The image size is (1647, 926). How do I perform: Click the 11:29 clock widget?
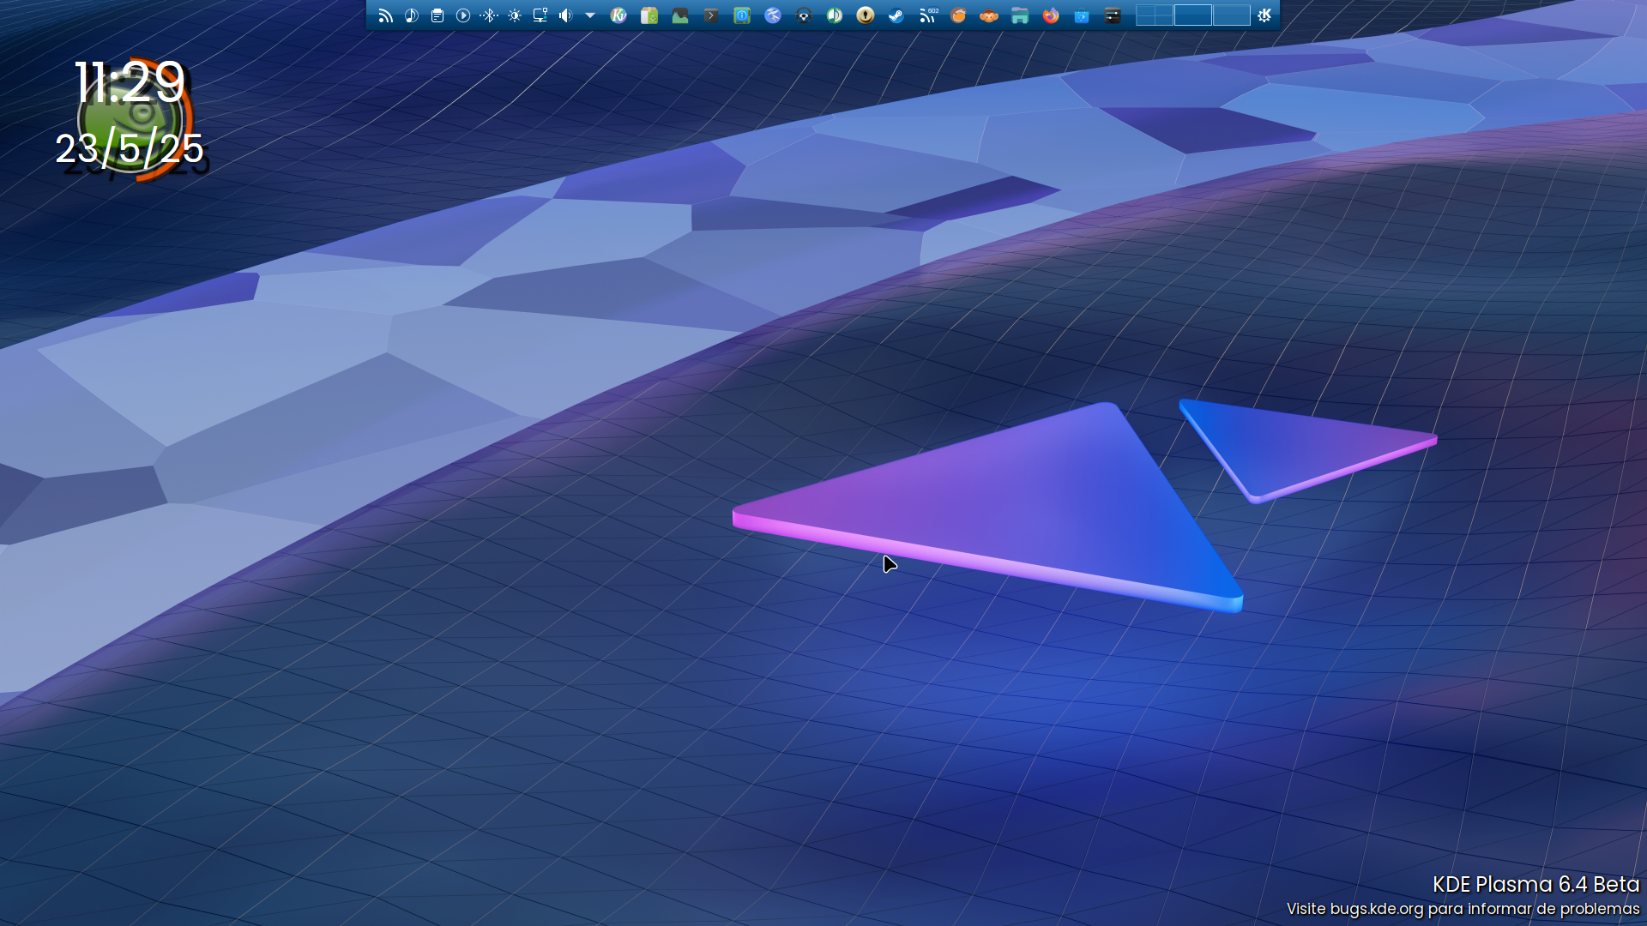click(130, 83)
